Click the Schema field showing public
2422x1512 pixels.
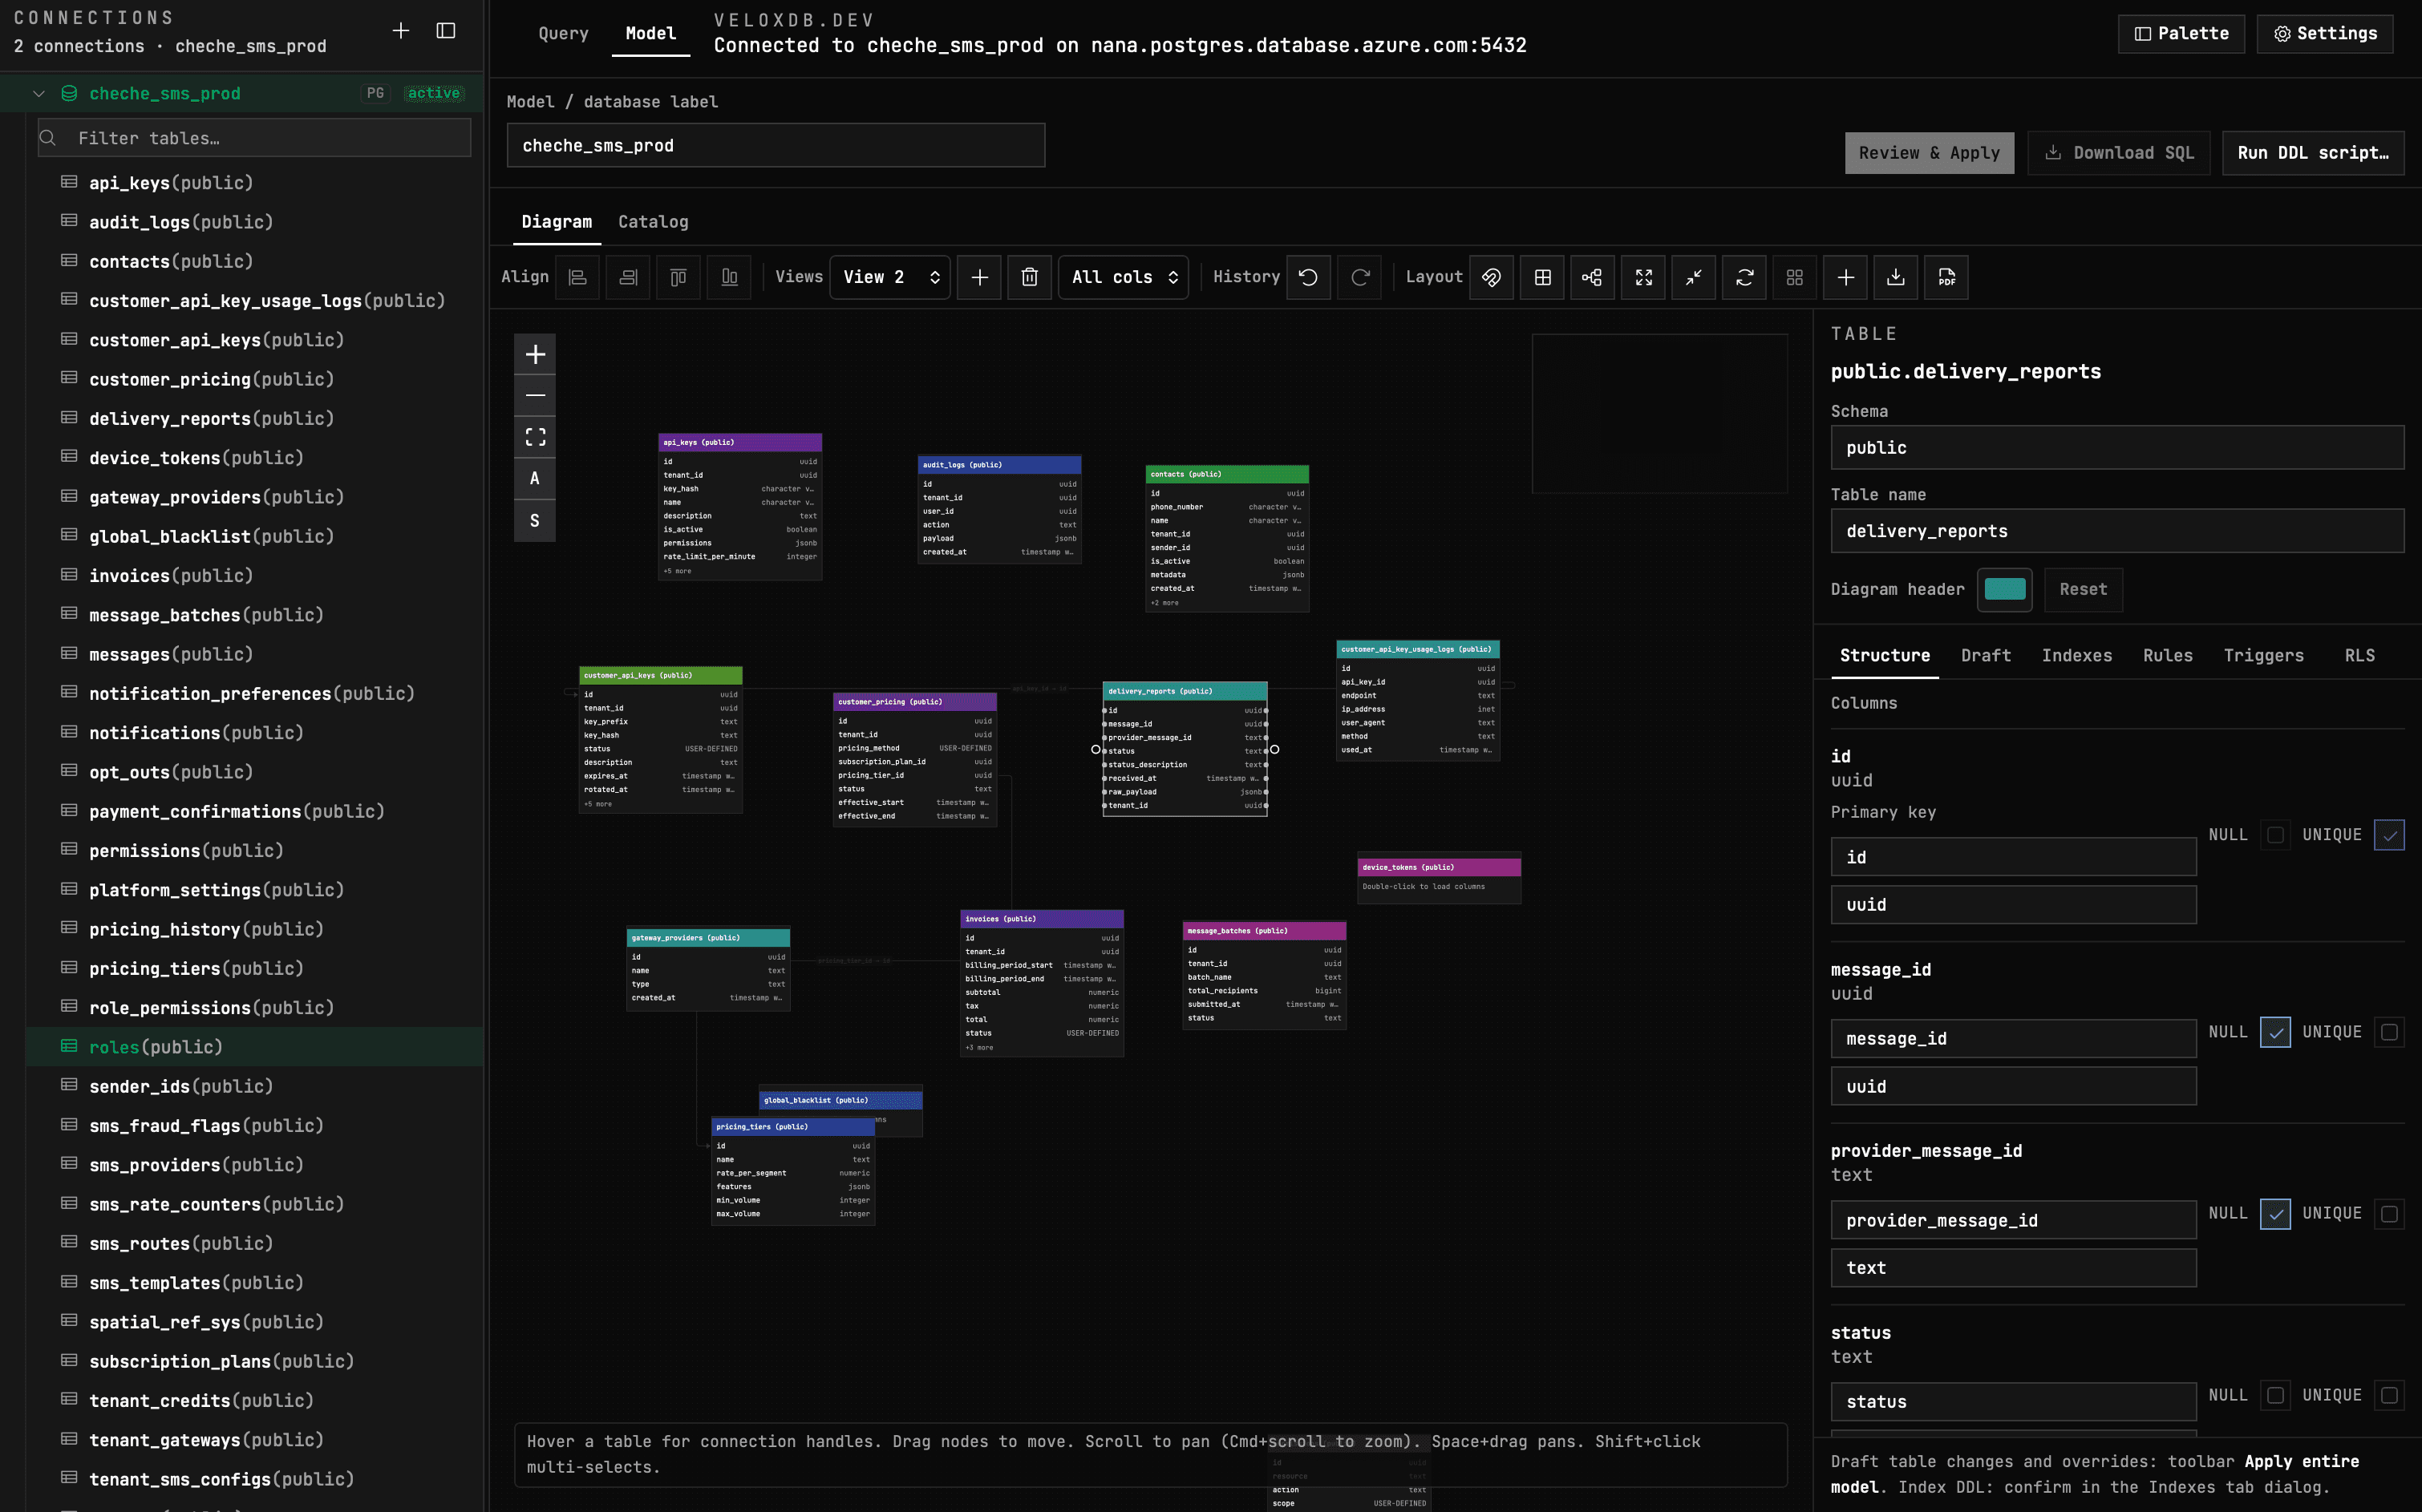pos(2117,448)
